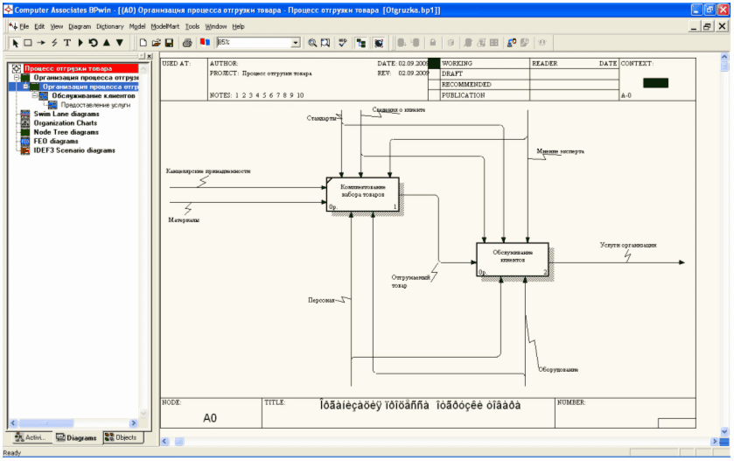The height and width of the screenshot is (461, 734).
Task: Go to the parent diagram triangle
Action: [x=106, y=43]
